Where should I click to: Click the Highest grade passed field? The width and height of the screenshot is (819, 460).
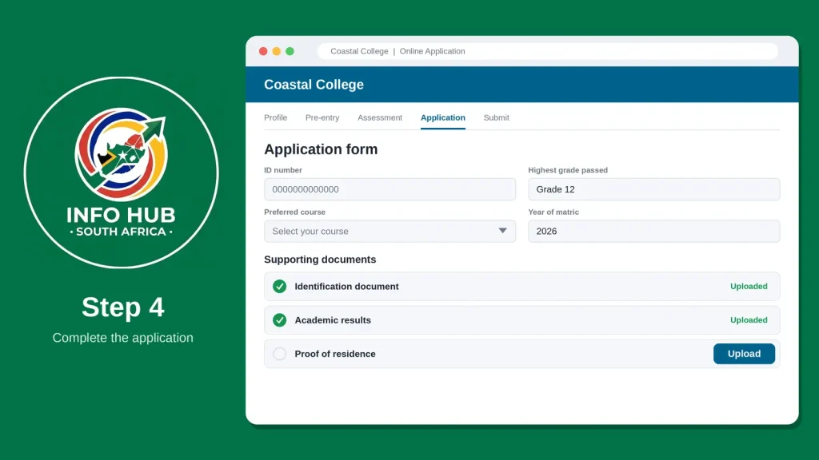654,189
